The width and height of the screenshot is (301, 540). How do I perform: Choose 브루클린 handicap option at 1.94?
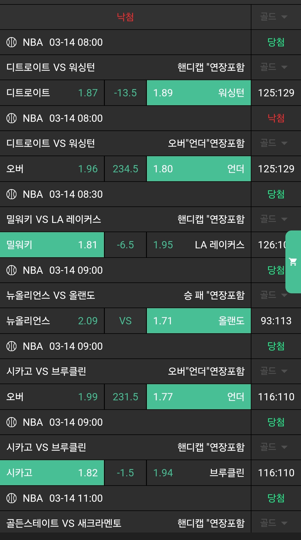[x=198, y=473]
